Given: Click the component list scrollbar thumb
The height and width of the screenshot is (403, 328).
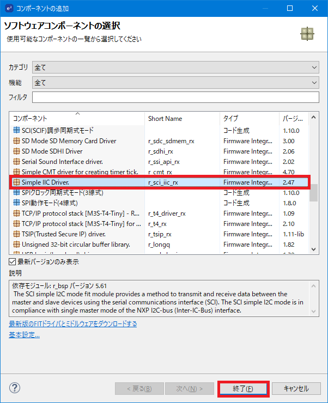Looking at the screenshot, I should pos(313,193).
